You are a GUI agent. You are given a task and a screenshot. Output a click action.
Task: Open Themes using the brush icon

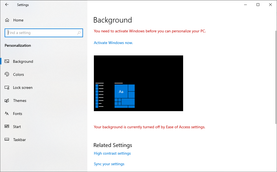tap(7, 100)
